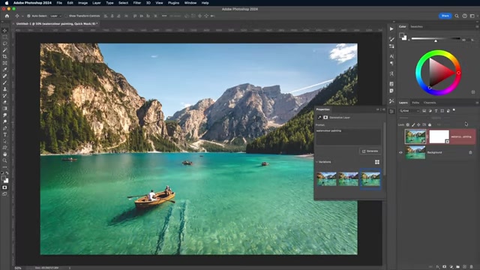480x270 pixels.
Task: Select the Zoom tool
Action: pyautogui.click(x=4, y=160)
